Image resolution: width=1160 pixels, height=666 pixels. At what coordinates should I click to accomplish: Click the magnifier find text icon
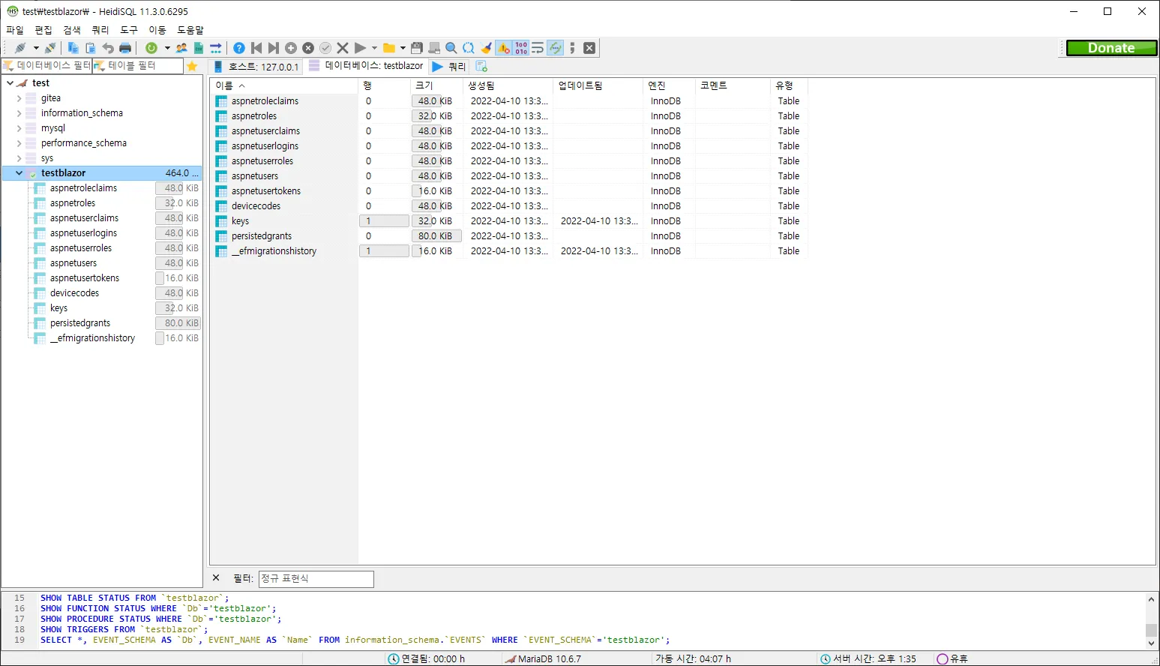[x=451, y=48]
